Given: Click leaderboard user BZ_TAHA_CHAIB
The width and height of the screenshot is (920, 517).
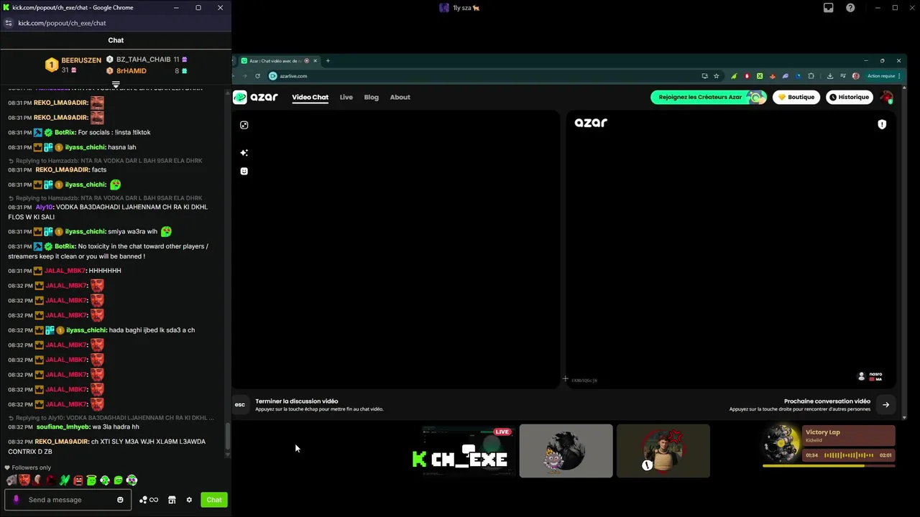Looking at the screenshot, I should point(143,60).
